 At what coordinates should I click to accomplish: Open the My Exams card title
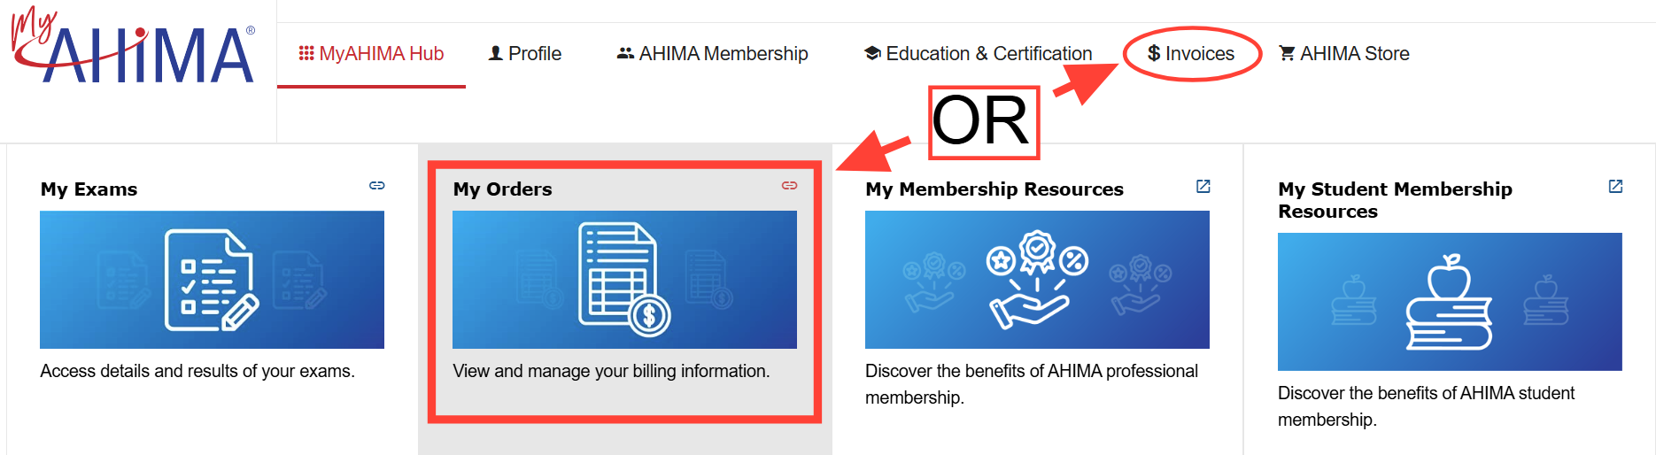89,189
